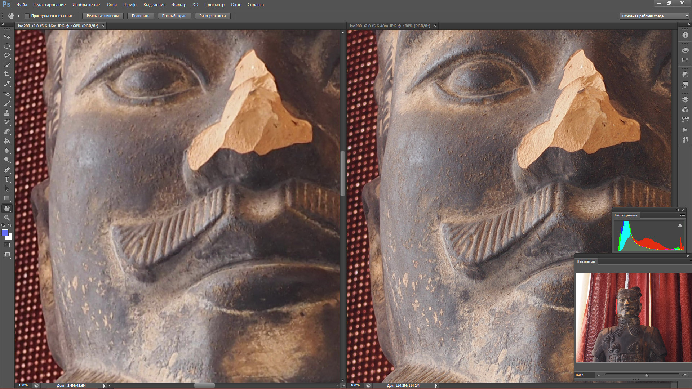The width and height of the screenshot is (692, 389).
Task: Expand the Hand tool preset picker
Action: point(18,16)
